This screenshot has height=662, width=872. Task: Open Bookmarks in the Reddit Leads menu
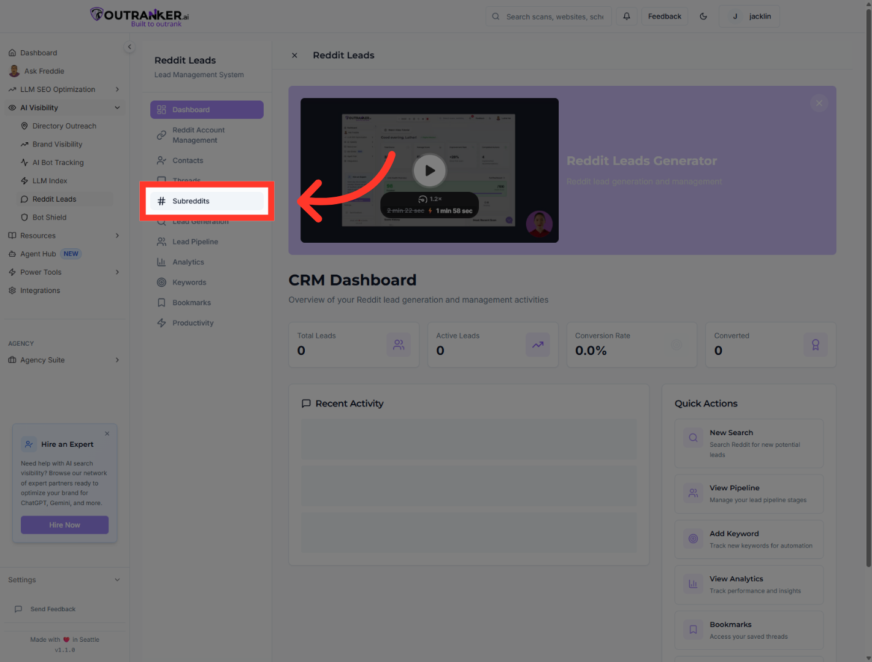click(207, 303)
